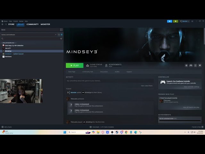
Task: Toggle the ready-to-play filter icon
Action: (61, 35)
